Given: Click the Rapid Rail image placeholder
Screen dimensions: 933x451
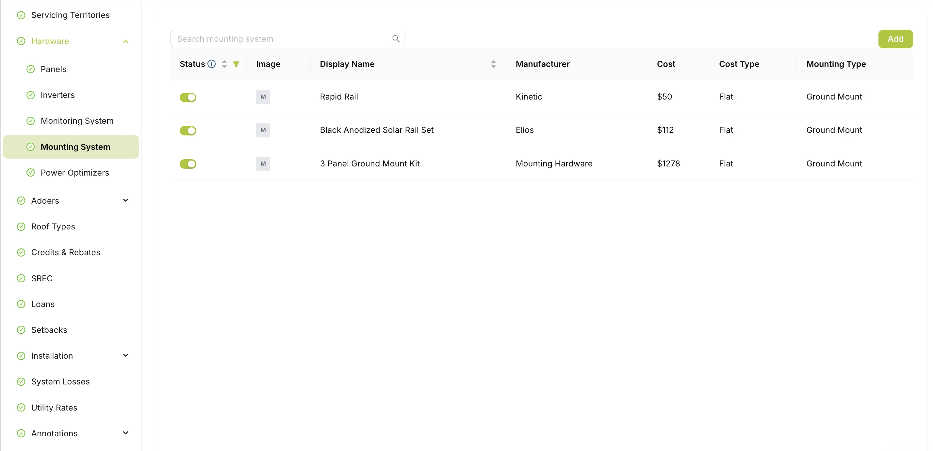Looking at the screenshot, I should pos(263,97).
